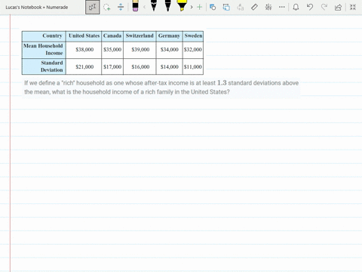The image size is (362, 272).
Task: Show more pens with right chevron
Action: click(192, 7)
